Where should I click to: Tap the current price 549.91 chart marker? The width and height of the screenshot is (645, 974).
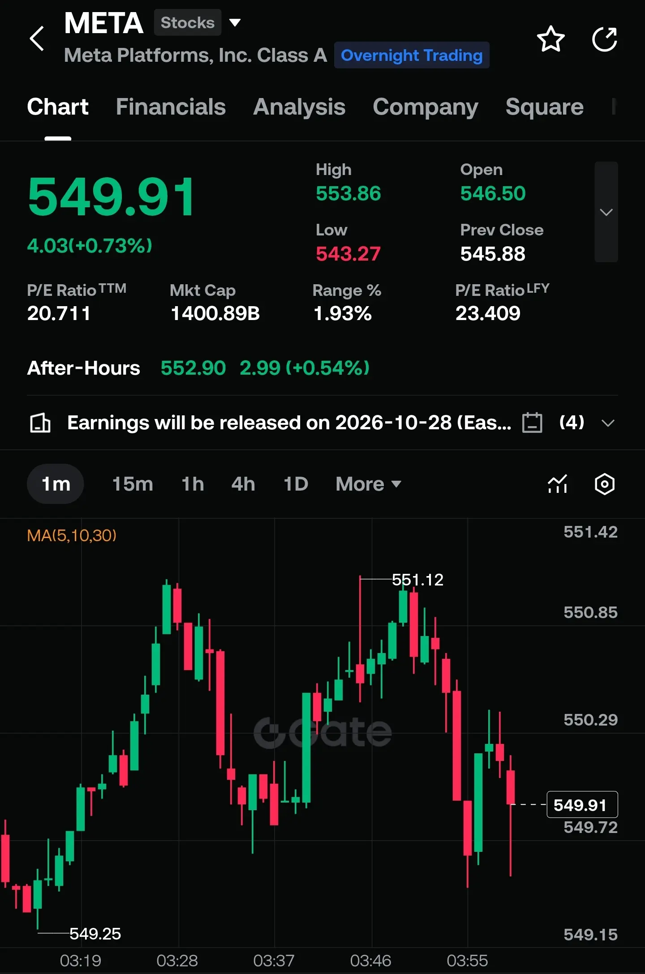tap(582, 805)
